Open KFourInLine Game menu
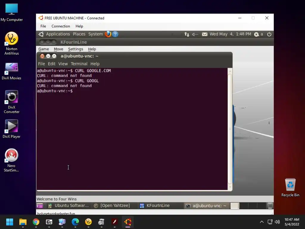The width and height of the screenshot is (305, 229). coord(43,49)
